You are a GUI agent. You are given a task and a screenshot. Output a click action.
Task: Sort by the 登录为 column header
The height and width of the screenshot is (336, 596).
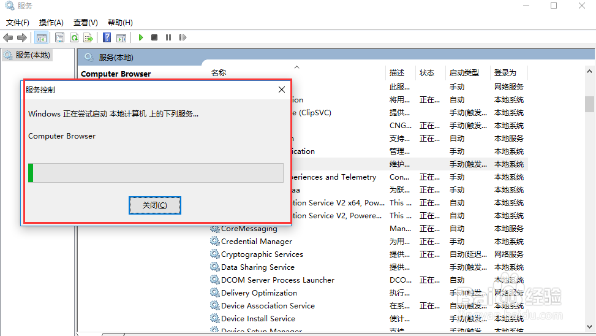(x=505, y=73)
